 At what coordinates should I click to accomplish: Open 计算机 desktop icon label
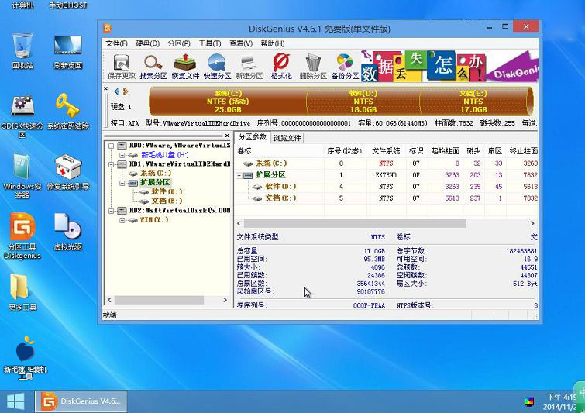tap(22, 5)
